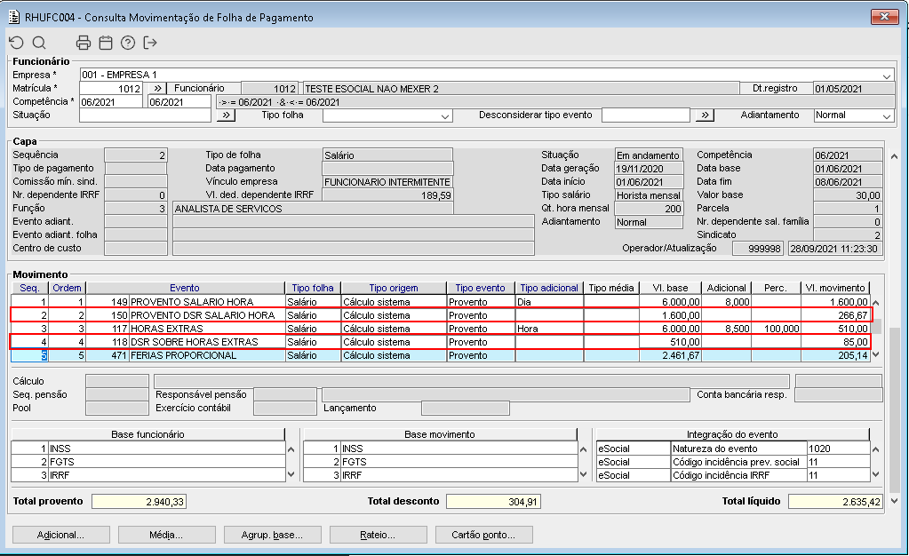Click the magnifier search icon

(39, 43)
